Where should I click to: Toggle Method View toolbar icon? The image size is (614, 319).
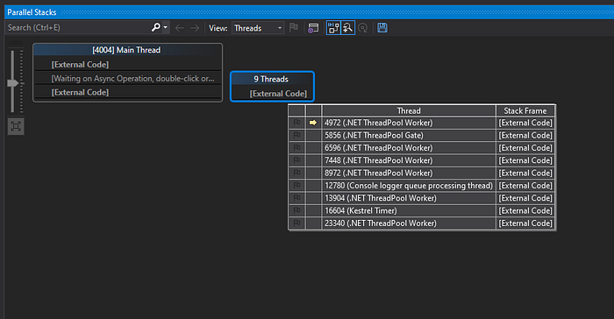click(x=347, y=28)
